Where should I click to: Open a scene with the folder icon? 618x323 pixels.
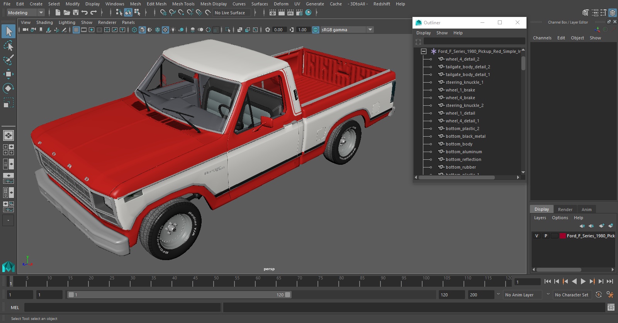[66, 13]
